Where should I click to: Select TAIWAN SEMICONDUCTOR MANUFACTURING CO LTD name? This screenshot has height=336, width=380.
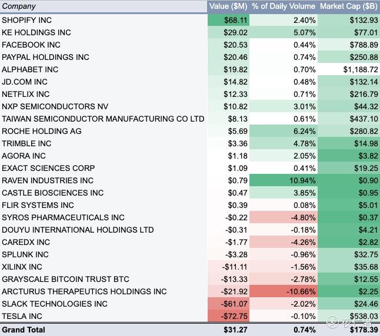[x=103, y=119]
